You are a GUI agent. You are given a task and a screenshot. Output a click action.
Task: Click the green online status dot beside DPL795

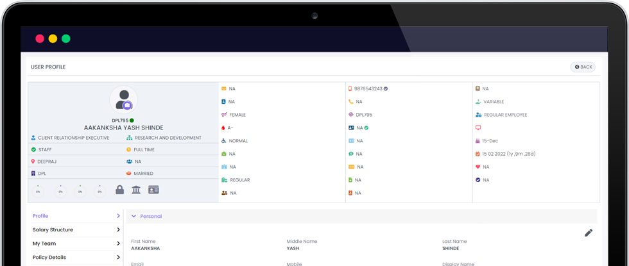click(x=132, y=121)
